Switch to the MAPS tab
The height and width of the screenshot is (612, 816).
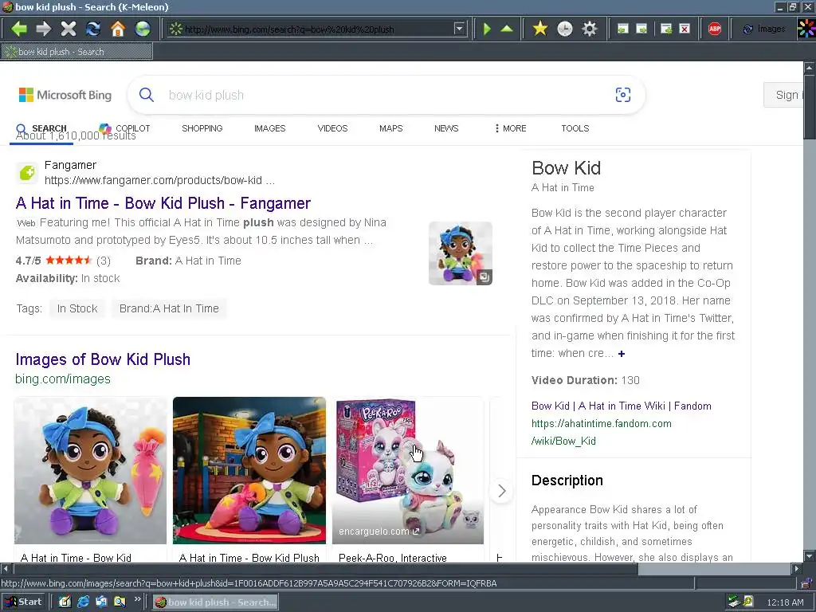point(390,128)
